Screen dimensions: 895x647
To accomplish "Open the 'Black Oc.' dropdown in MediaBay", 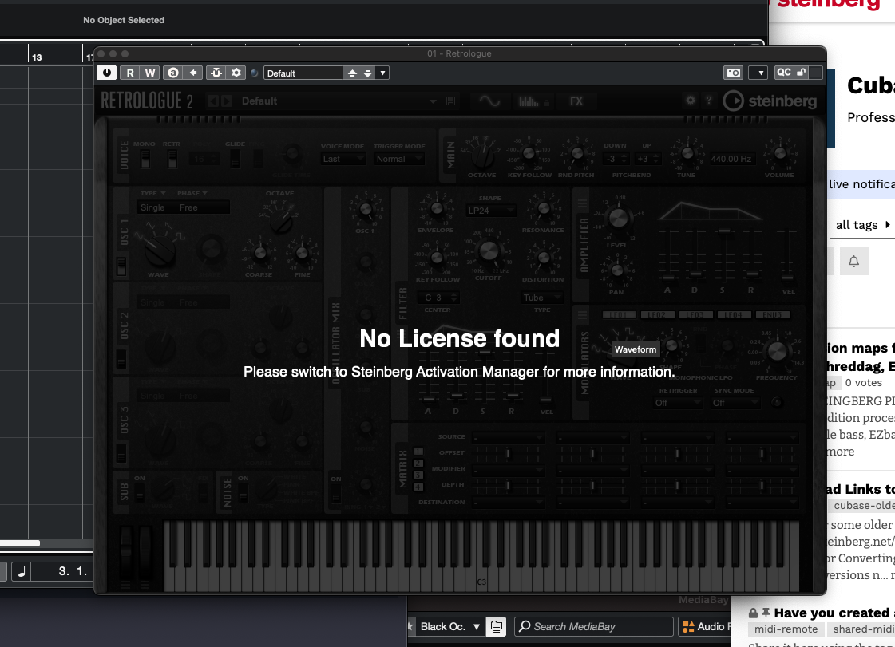I will (x=449, y=626).
